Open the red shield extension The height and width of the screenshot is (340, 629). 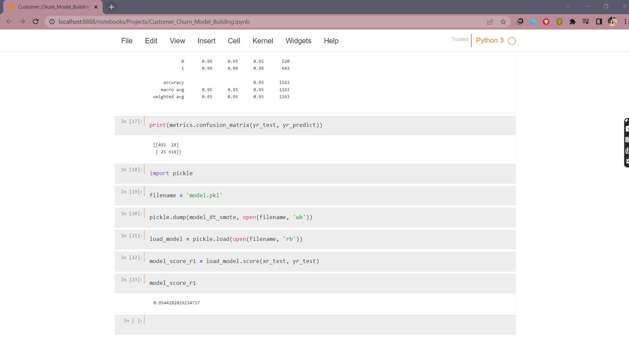pyautogui.click(x=546, y=22)
